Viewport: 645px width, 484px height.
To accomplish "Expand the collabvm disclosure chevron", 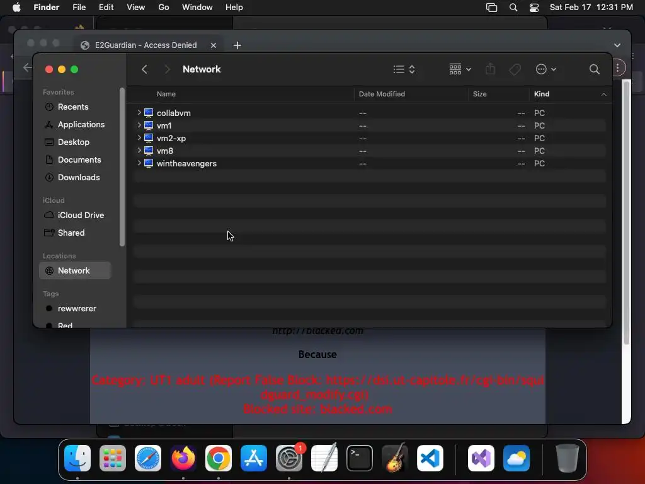I will pyautogui.click(x=139, y=112).
